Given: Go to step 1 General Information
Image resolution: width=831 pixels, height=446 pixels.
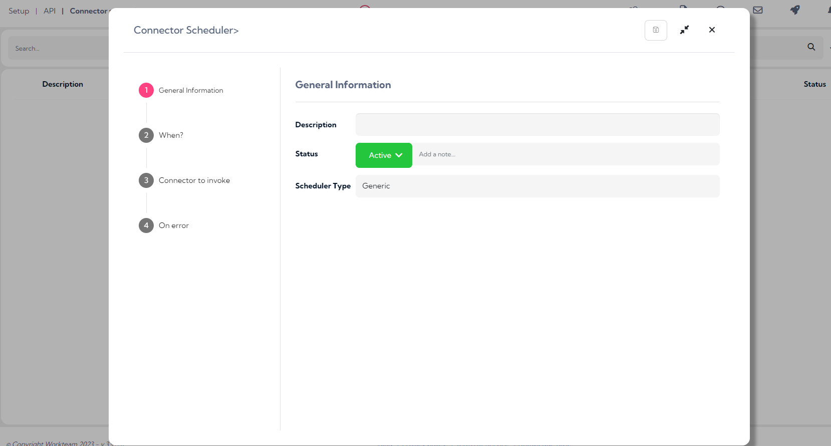Looking at the screenshot, I should click(181, 90).
